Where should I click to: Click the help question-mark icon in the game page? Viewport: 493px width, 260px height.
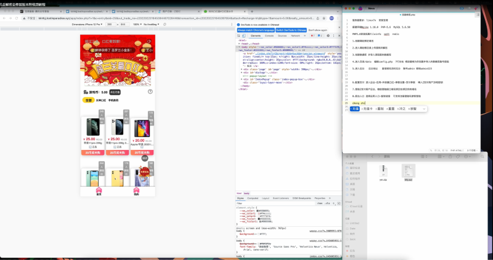tap(150, 92)
